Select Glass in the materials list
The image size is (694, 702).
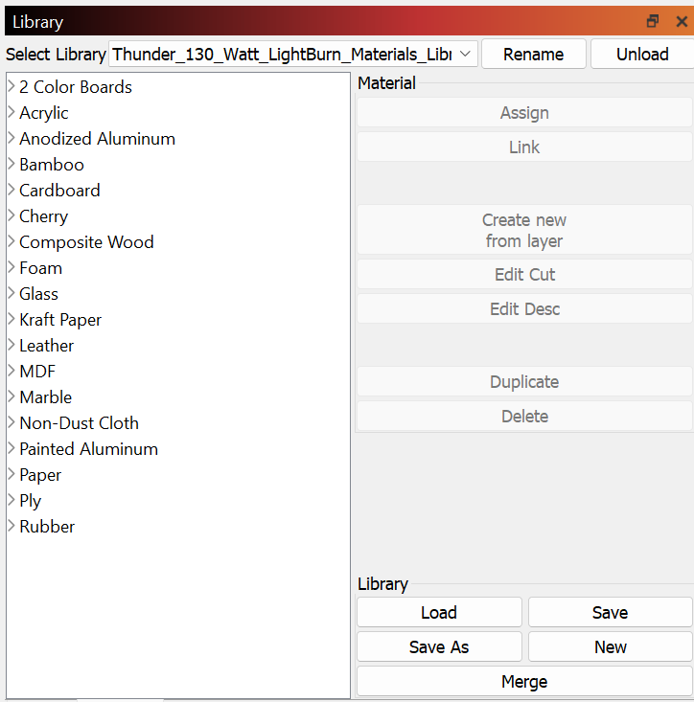[x=38, y=294]
